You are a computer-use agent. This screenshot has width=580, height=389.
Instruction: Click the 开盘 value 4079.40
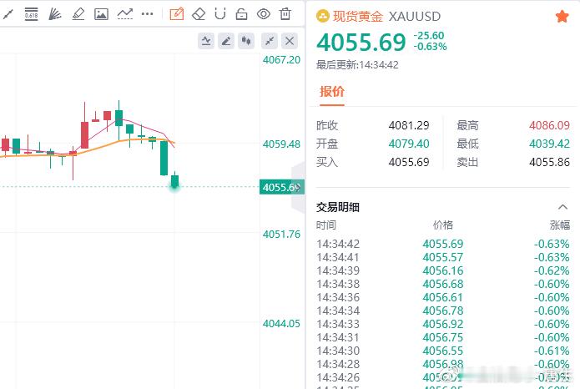click(409, 144)
